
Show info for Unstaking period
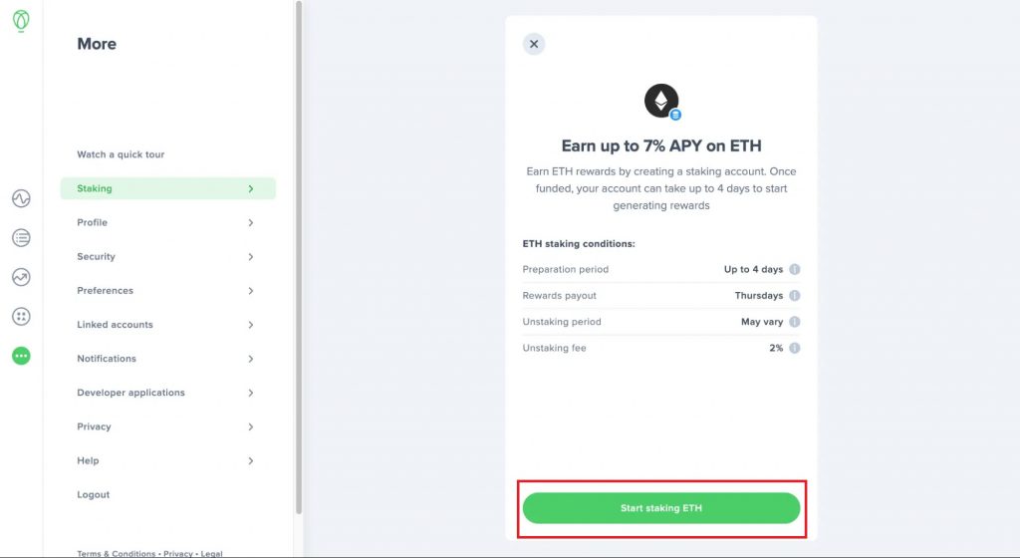794,322
